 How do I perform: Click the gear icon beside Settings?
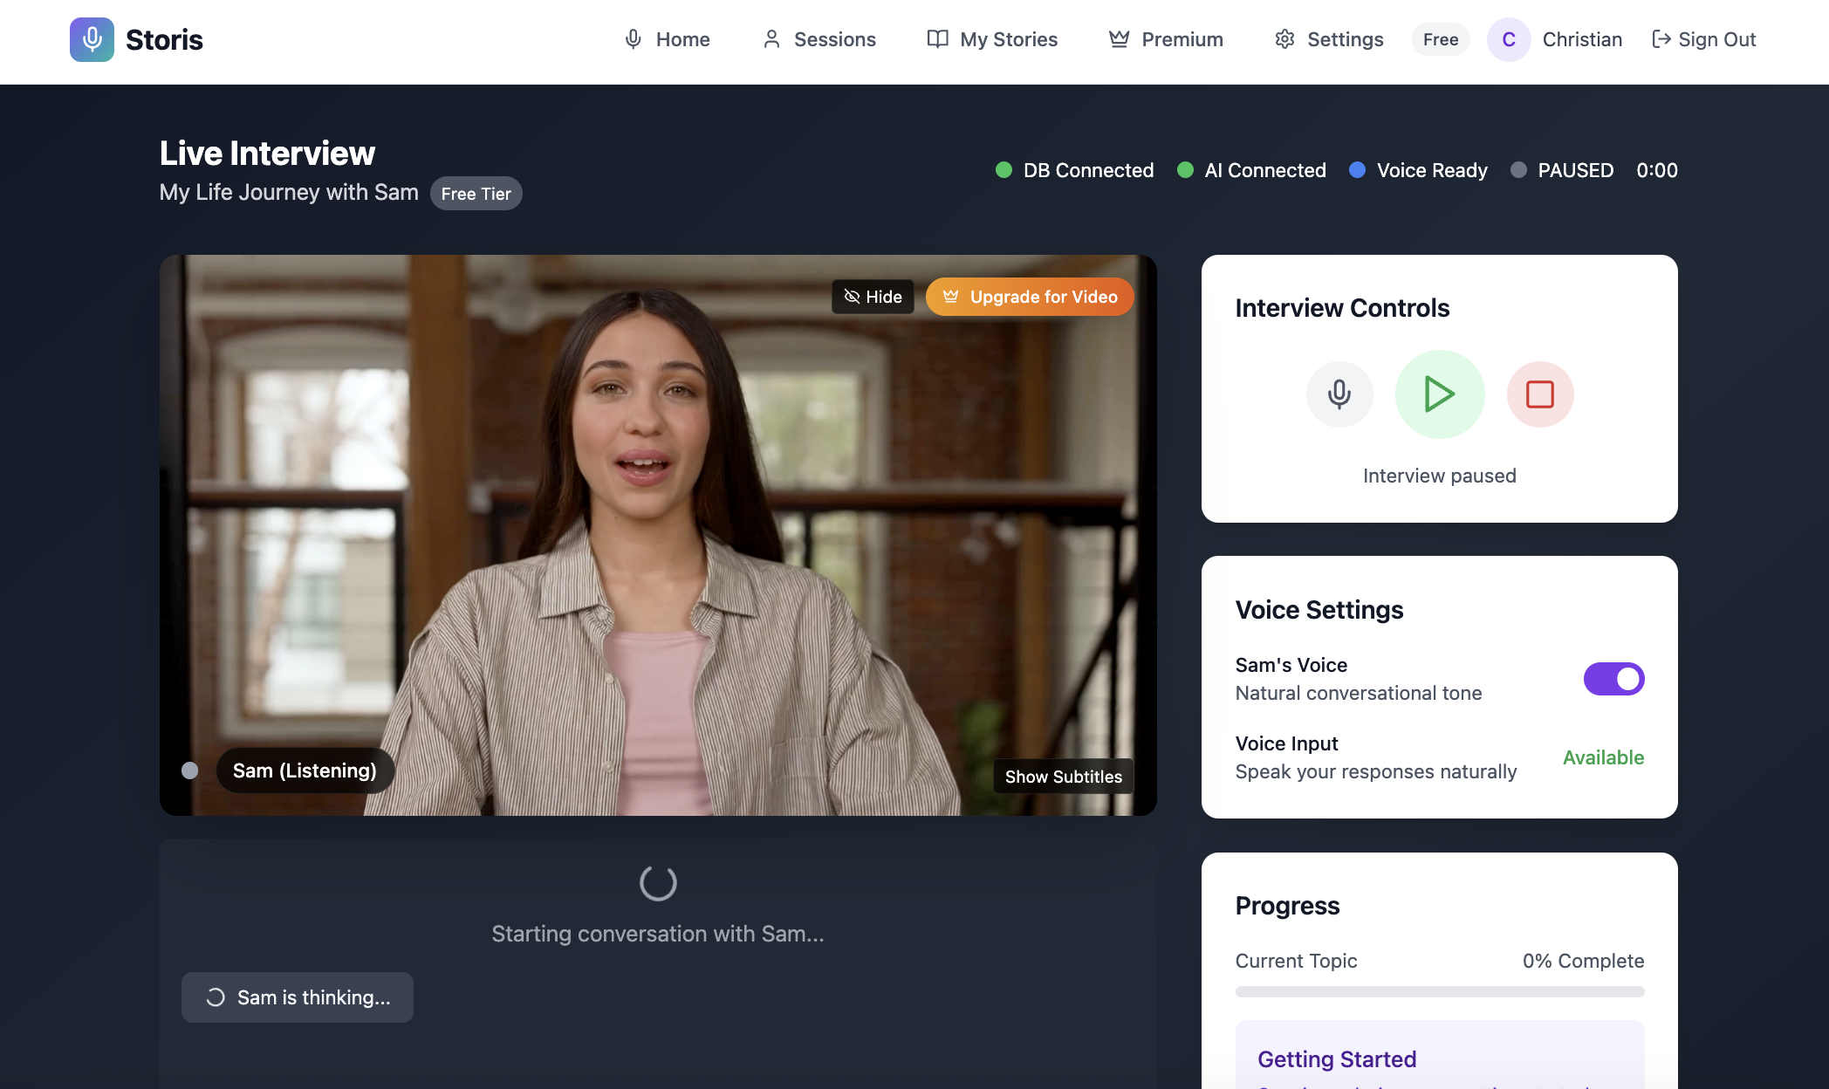coord(1284,39)
